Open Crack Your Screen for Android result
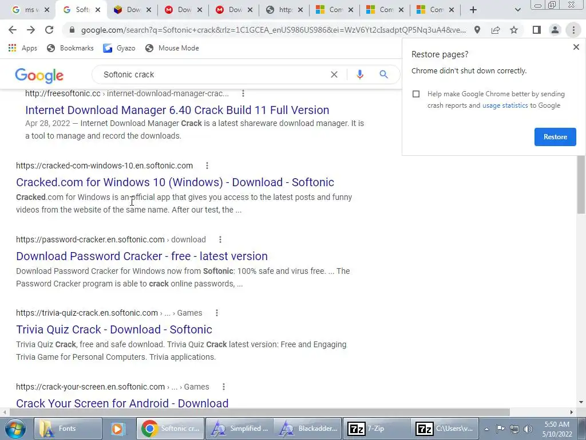The height and width of the screenshot is (440, 586). [x=122, y=403]
